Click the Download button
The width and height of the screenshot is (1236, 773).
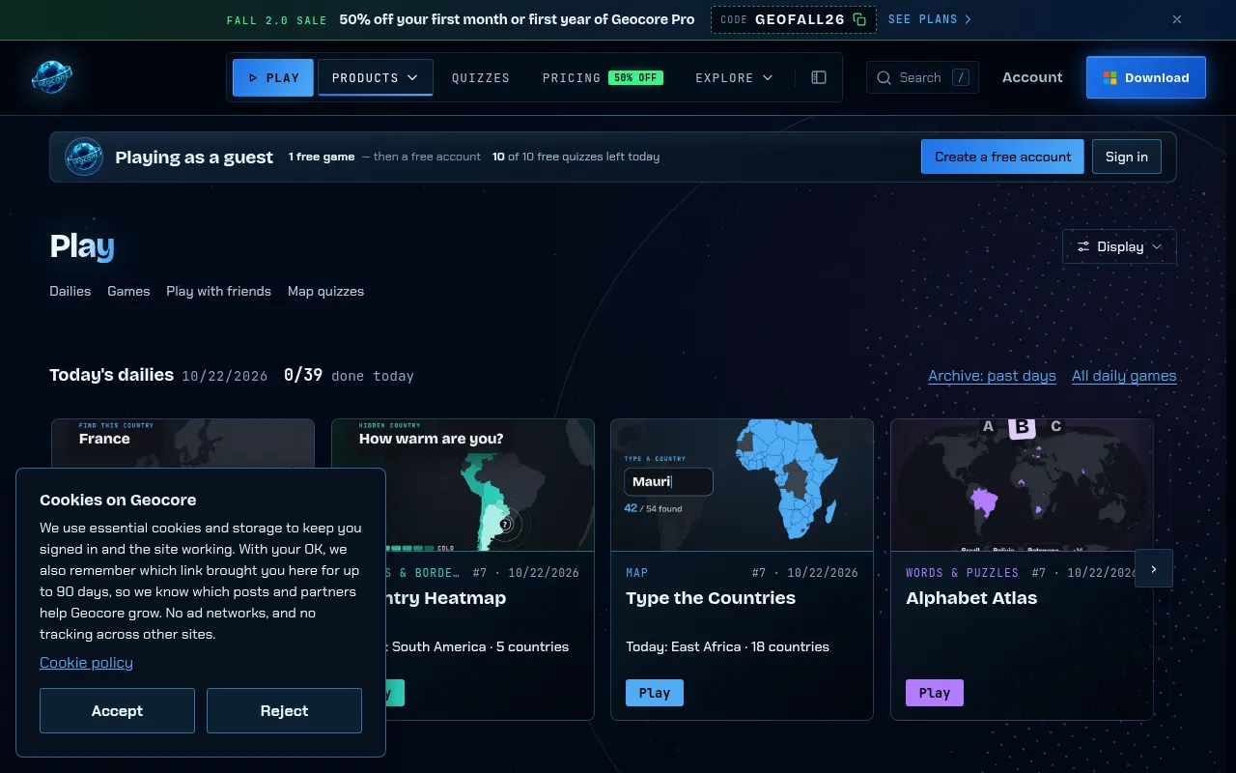click(x=1146, y=77)
